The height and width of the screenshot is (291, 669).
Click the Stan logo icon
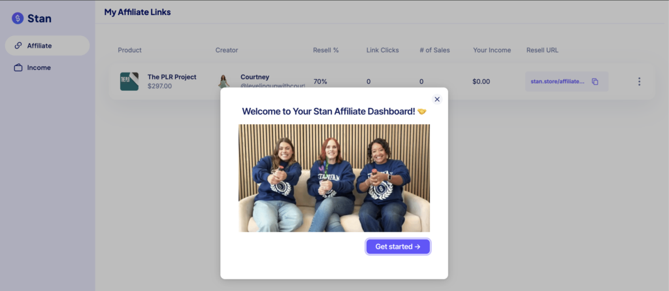[18, 18]
